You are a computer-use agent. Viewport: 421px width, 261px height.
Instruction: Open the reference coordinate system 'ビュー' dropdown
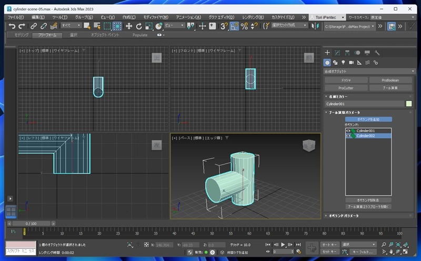175,25
